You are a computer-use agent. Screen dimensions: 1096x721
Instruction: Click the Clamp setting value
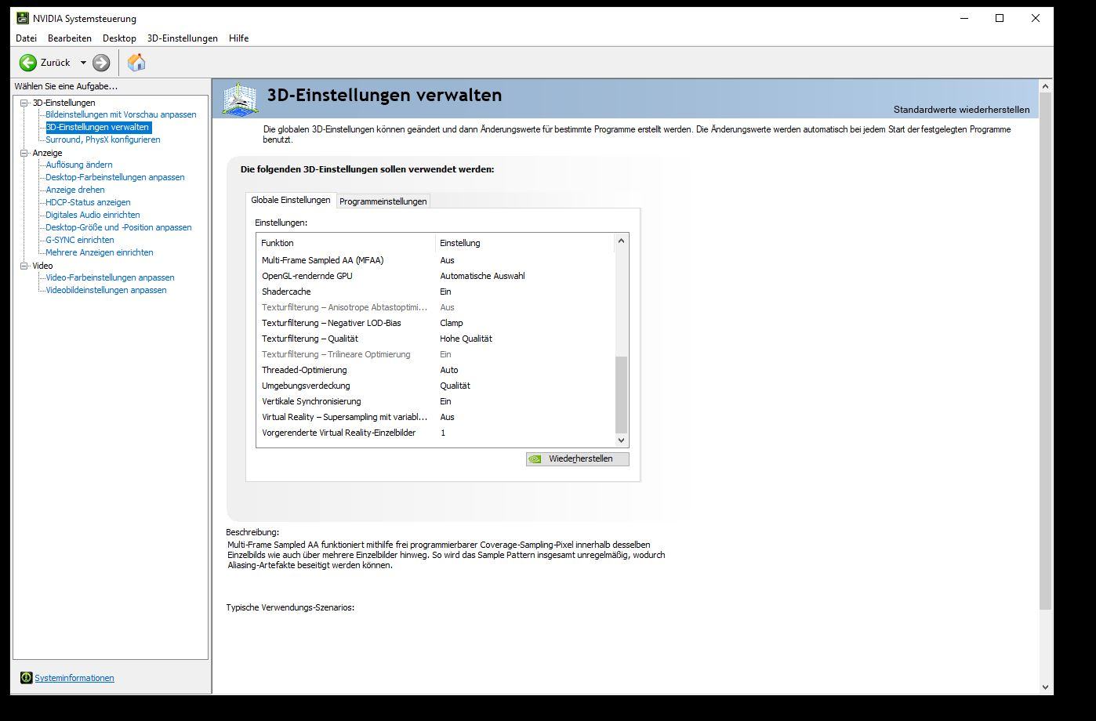coord(452,323)
